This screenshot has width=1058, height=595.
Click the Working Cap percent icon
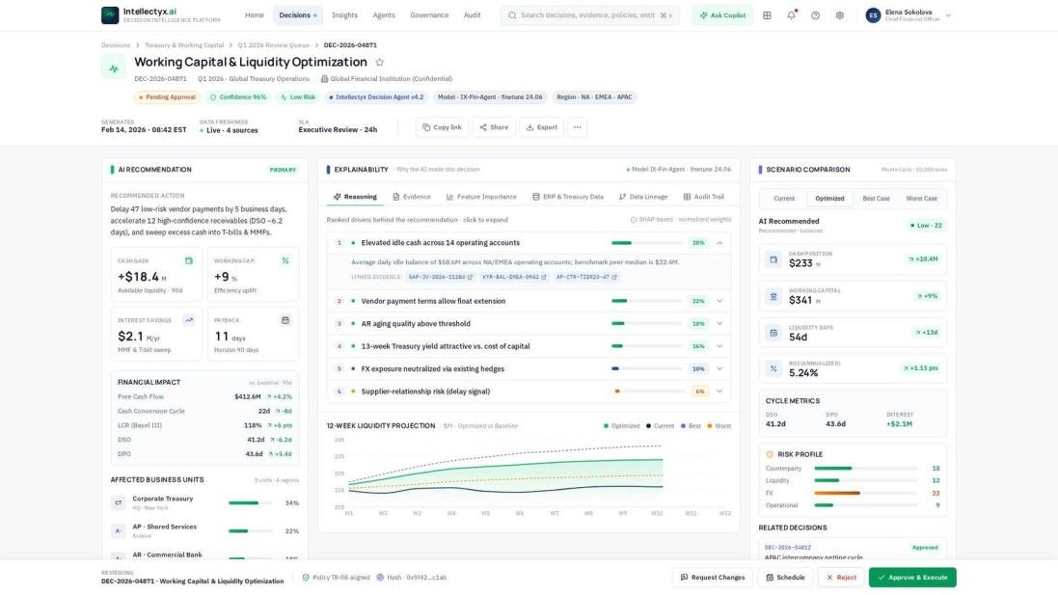[285, 260]
